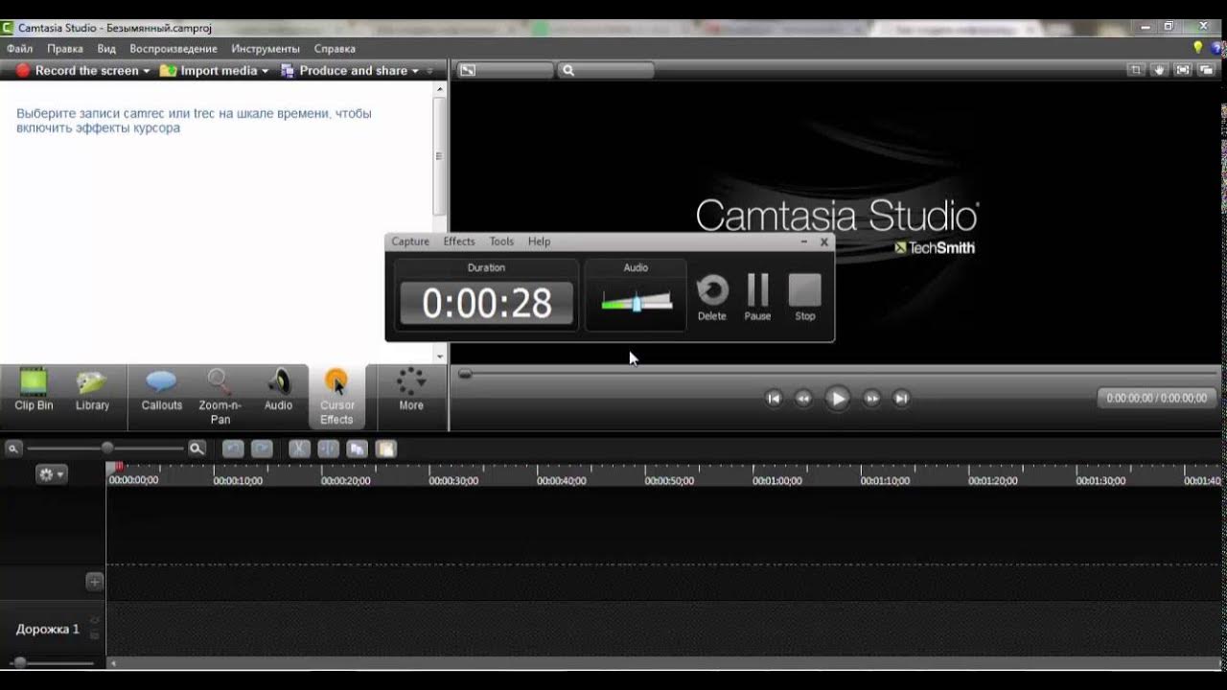The image size is (1227, 690).
Task: Click the preview full screen icon
Action: tap(1182, 70)
